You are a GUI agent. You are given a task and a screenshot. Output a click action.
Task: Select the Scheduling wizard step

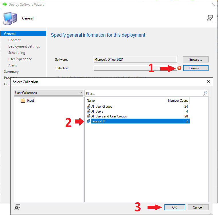click(x=17, y=53)
